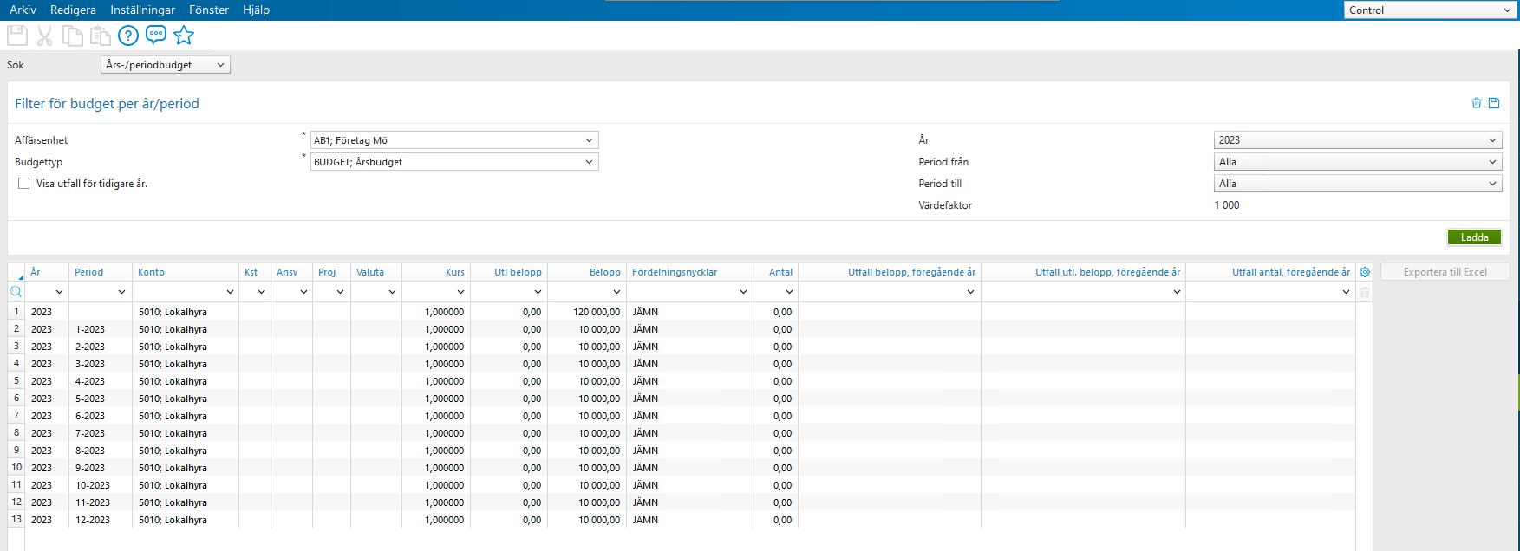Open help via question mark icon
The height and width of the screenshot is (551, 1520).
pyautogui.click(x=128, y=36)
